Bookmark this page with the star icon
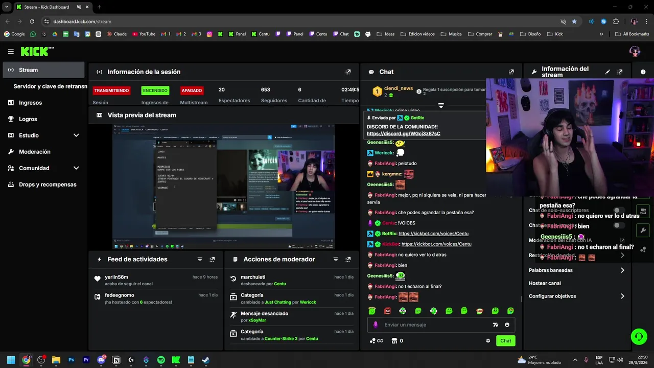 click(574, 21)
